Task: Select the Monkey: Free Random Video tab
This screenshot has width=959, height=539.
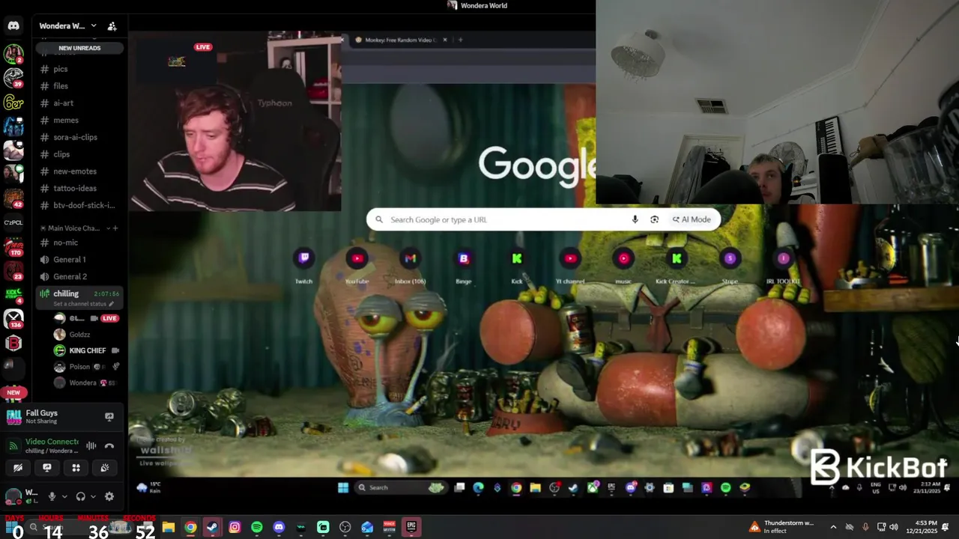Action: (401, 40)
